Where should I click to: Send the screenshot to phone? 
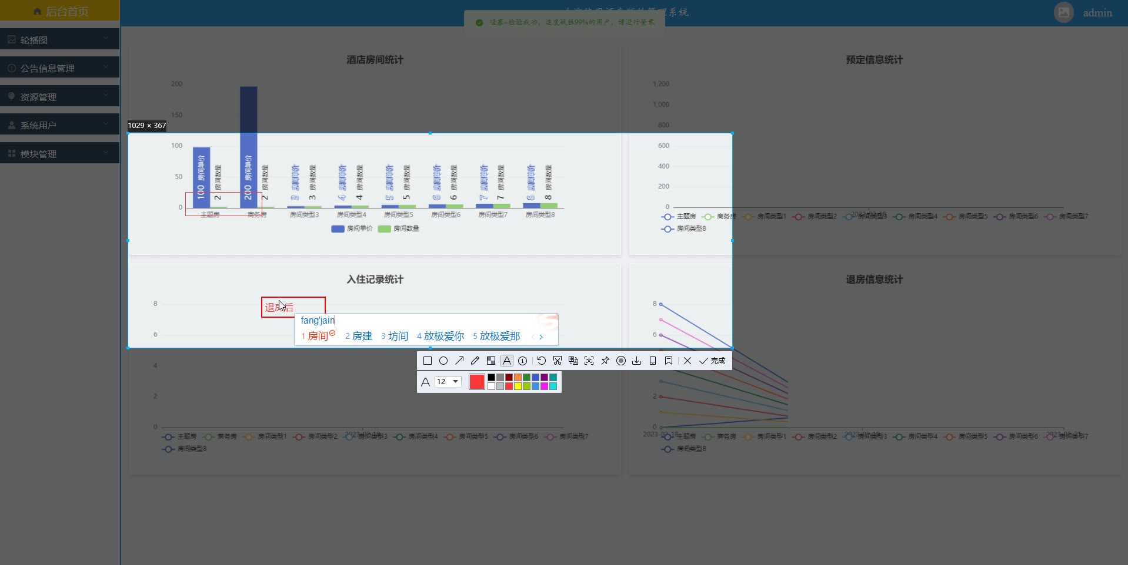[x=653, y=361]
